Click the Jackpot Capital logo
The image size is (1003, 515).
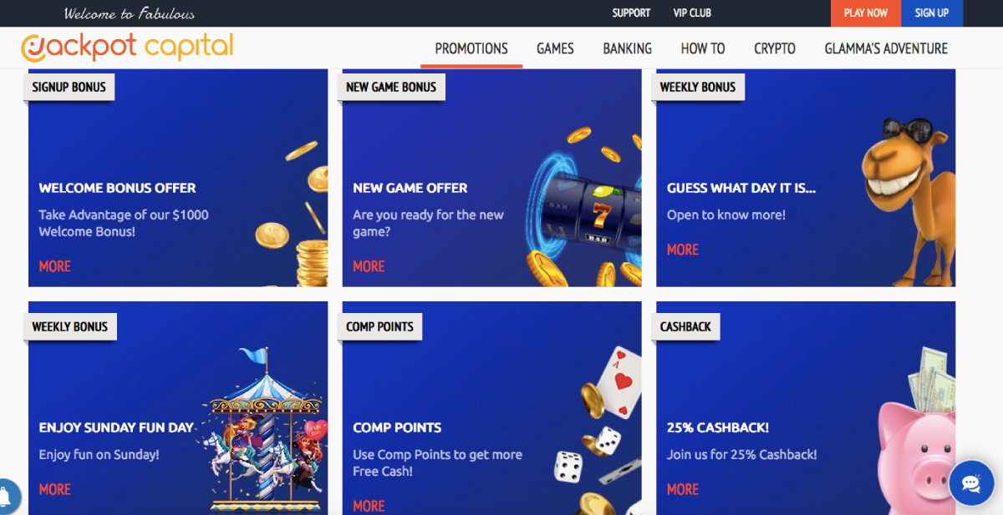pos(127,48)
